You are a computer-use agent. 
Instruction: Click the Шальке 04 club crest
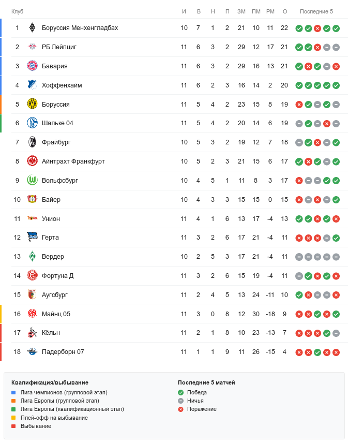pos(33,123)
